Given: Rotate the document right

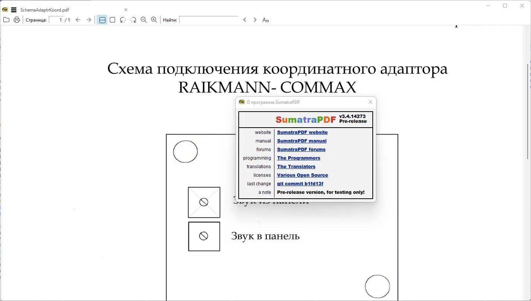Looking at the screenshot, I should (133, 20).
